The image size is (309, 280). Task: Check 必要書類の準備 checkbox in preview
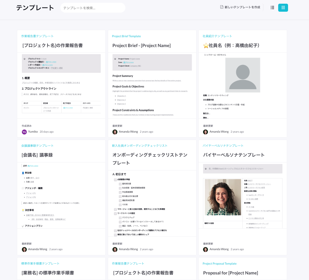pos(115,180)
